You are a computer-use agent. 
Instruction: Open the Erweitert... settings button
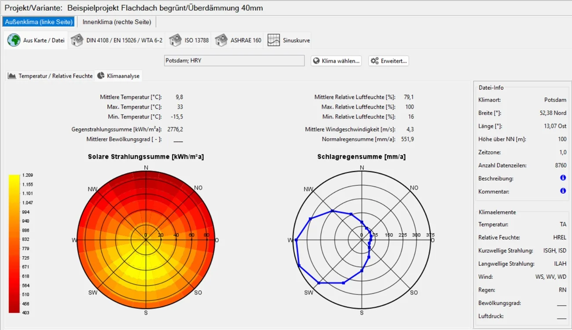point(389,61)
